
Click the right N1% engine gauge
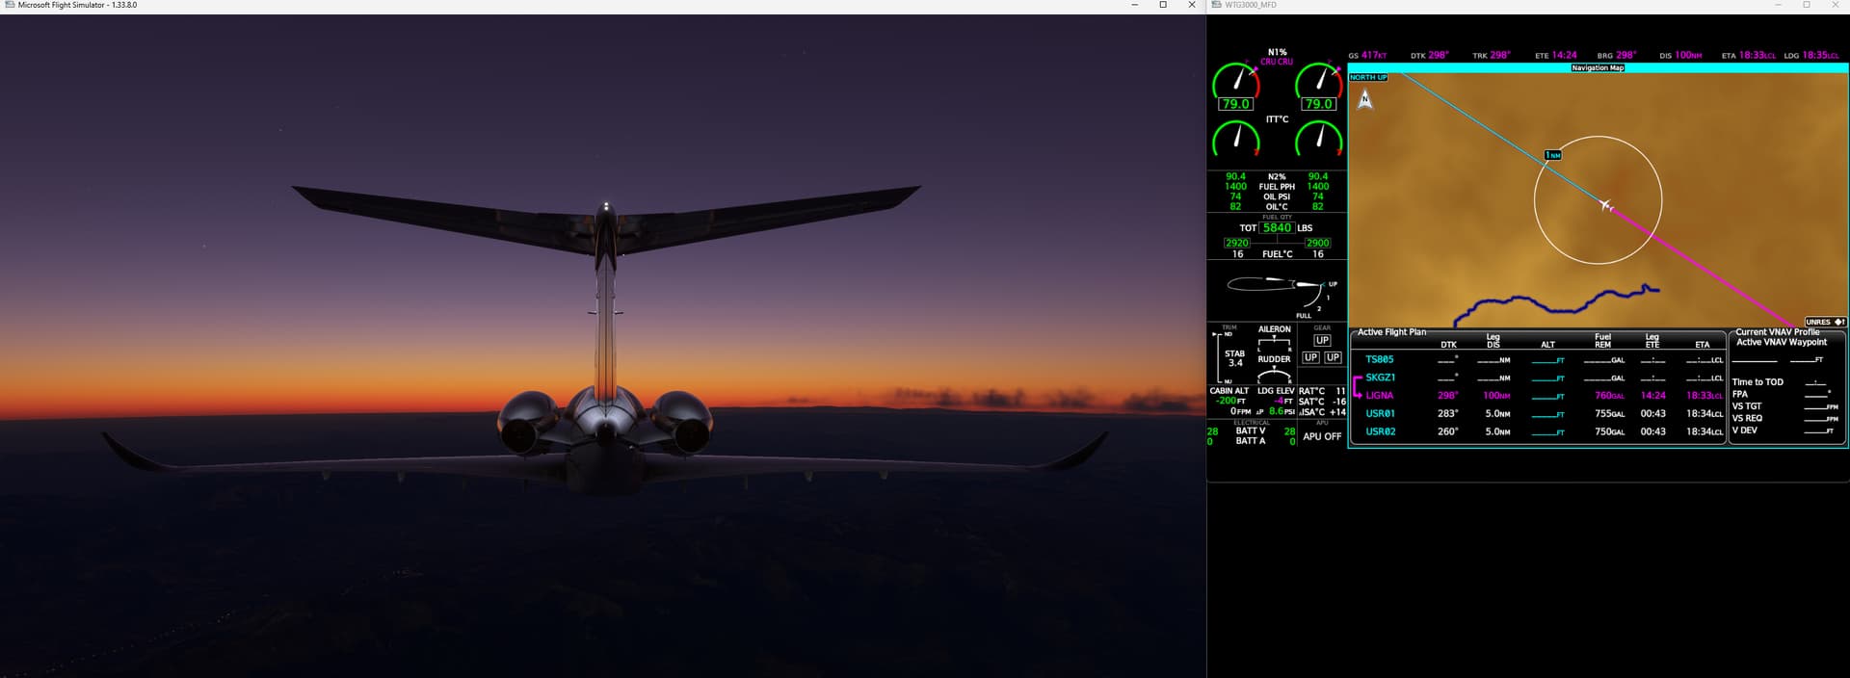pos(1318,85)
